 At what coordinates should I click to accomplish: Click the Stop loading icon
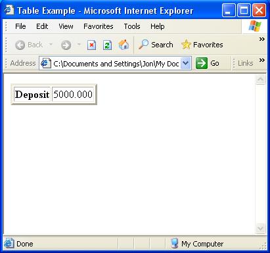pos(91,45)
